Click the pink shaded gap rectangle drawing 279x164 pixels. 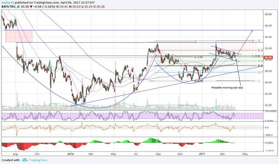[x=19, y=36]
